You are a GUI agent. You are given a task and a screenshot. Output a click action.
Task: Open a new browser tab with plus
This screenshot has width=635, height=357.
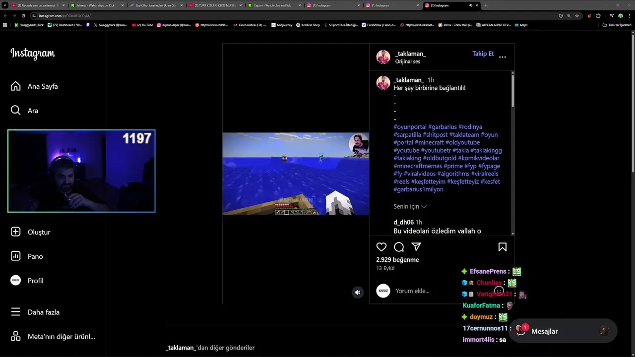tap(485, 5)
